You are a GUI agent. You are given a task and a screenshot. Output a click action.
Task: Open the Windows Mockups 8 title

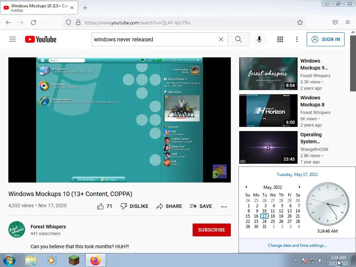[313, 101]
